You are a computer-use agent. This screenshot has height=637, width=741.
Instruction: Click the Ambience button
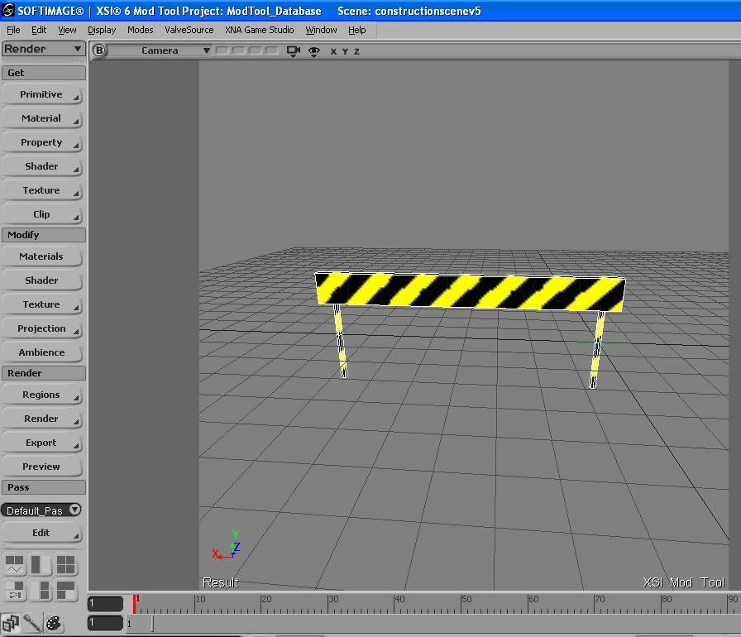coord(42,352)
